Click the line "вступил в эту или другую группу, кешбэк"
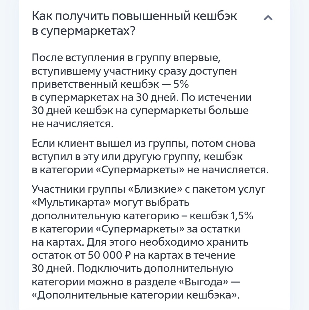Image resolution: width=309 pixels, height=310 pixels. 137,157
